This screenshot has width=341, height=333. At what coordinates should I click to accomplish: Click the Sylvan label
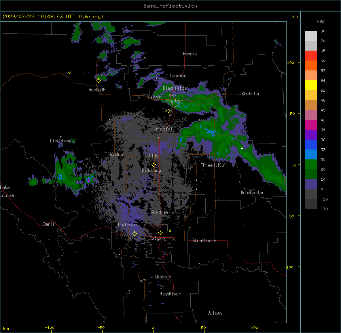tap(154, 97)
